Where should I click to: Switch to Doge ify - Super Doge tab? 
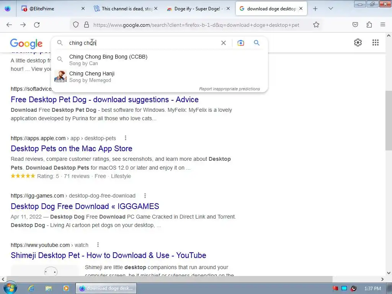click(x=198, y=8)
